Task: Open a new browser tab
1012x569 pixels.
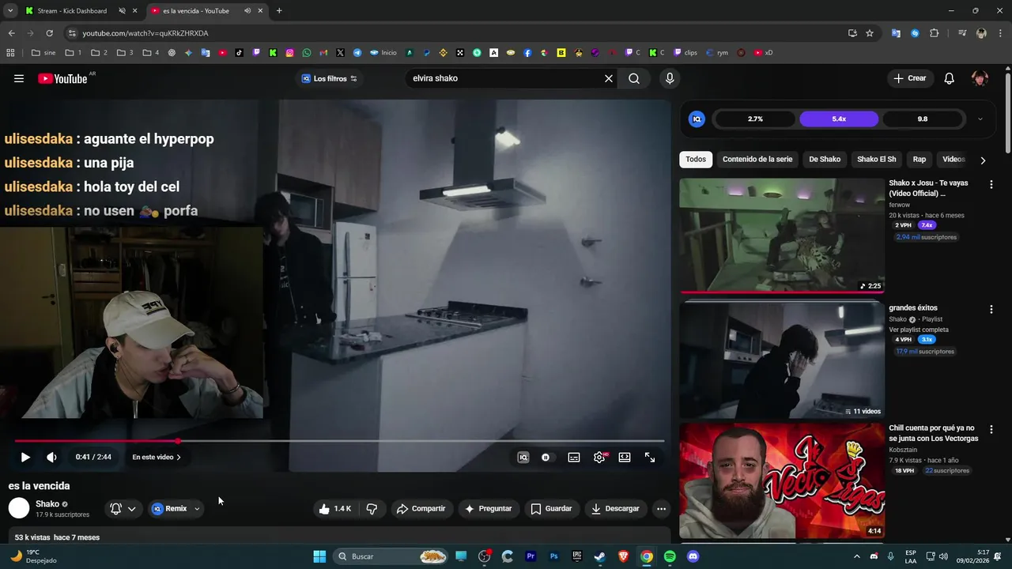Action: [279, 11]
